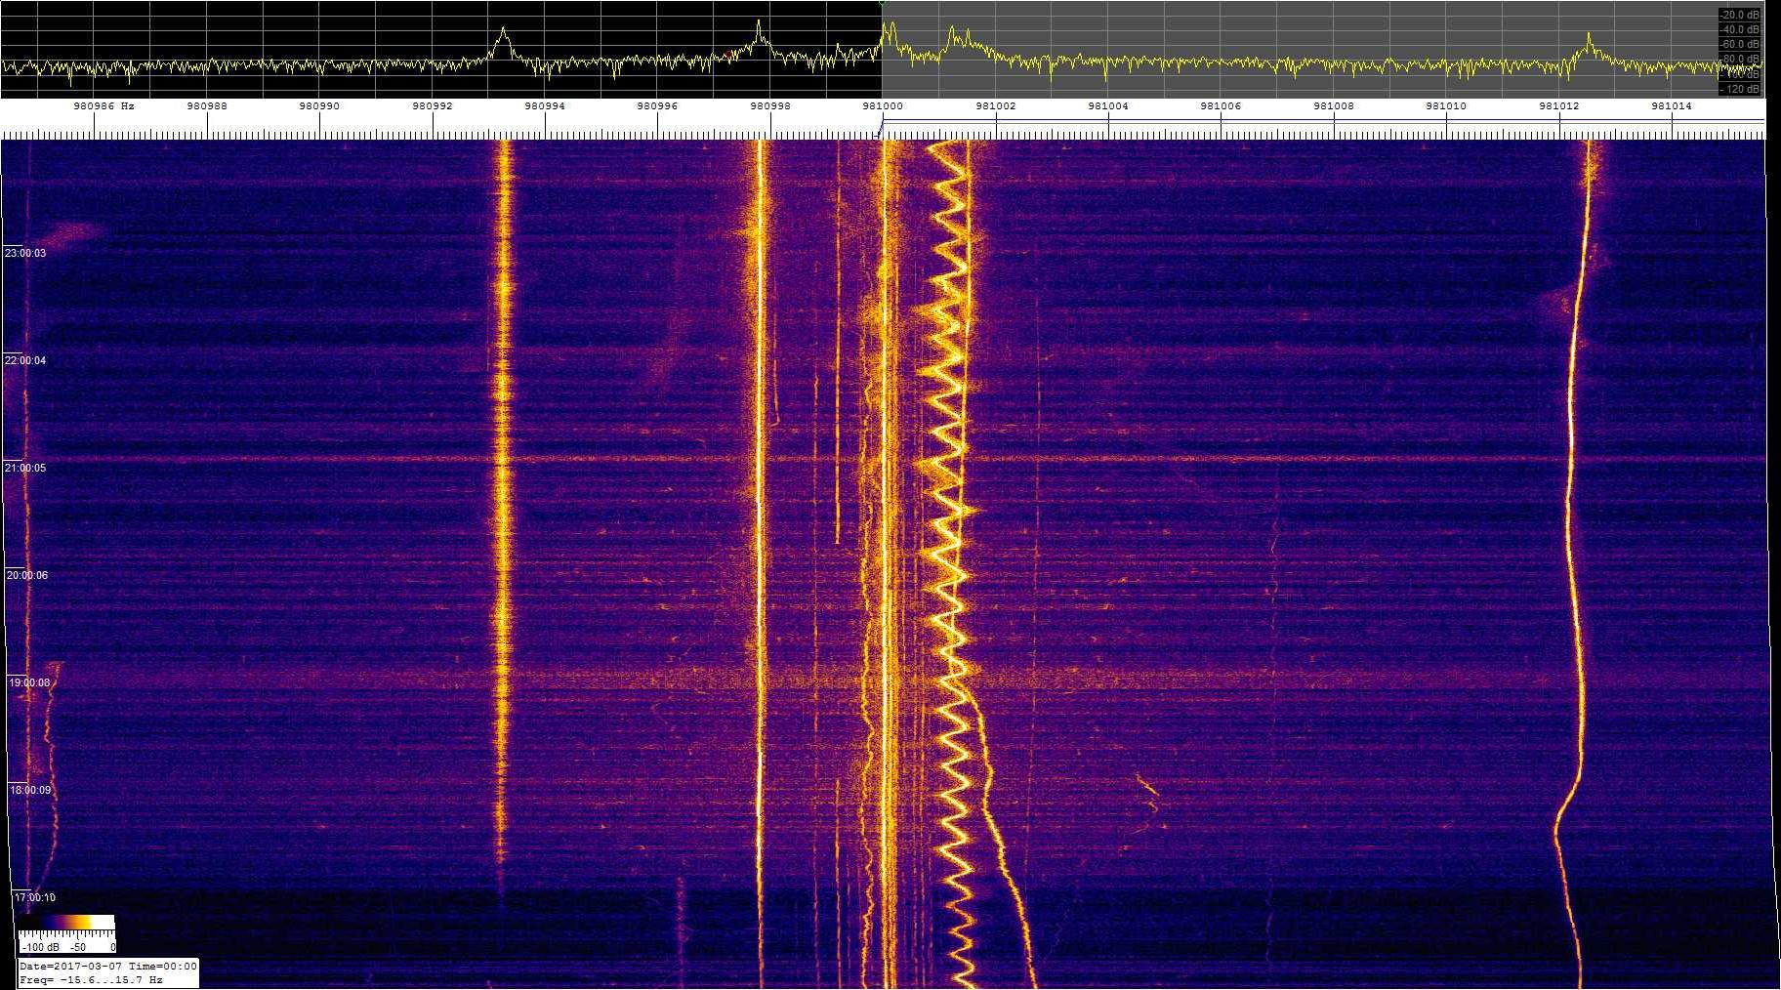Click the 981012 frequency label
The height and width of the screenshot is (990, 1781).
[1559, 105]
